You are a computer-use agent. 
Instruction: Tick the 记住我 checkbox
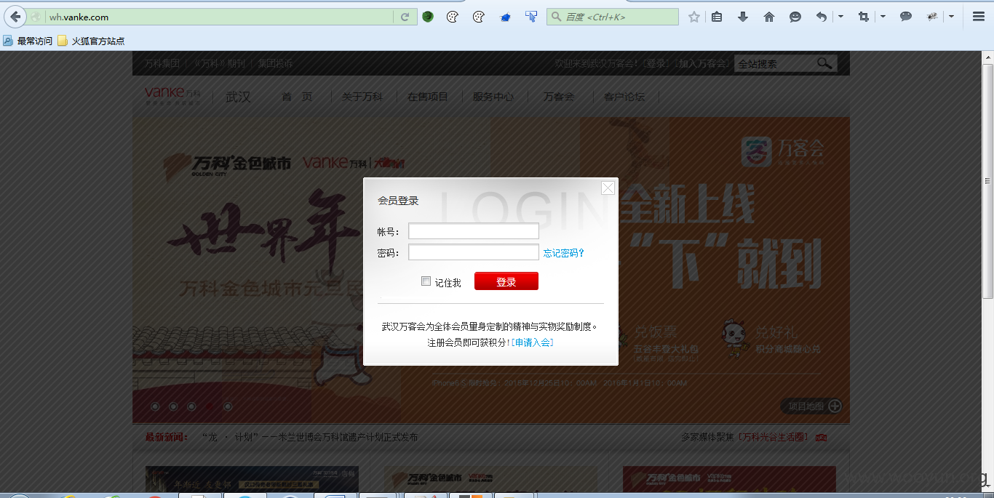pyautogui.click(x=426, y=281)
